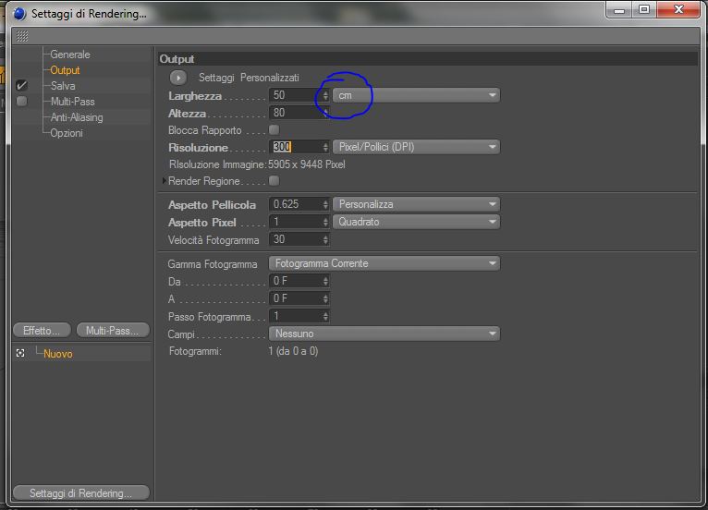Expand the Render Regione disclosure triangle
The height and width of the screenshot is (510, 708).
(164, 180)
